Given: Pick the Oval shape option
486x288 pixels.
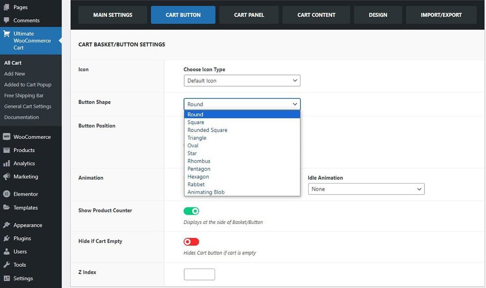Looking at the screenshot, I should (x=242, y=145).
